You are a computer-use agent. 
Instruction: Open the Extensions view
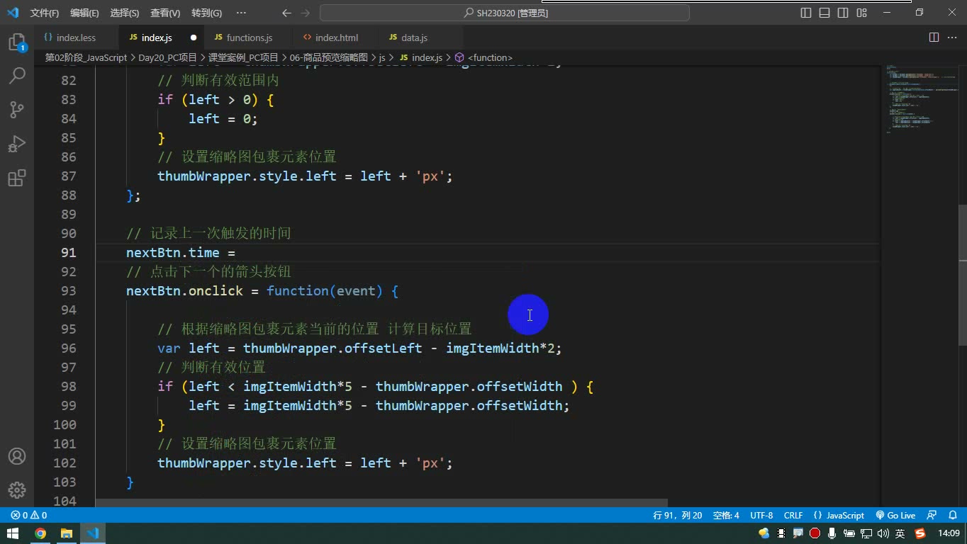(17, 178)
